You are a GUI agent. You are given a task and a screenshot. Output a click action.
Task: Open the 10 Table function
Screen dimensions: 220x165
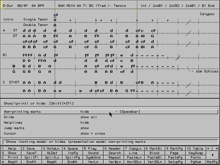[195, 149]
